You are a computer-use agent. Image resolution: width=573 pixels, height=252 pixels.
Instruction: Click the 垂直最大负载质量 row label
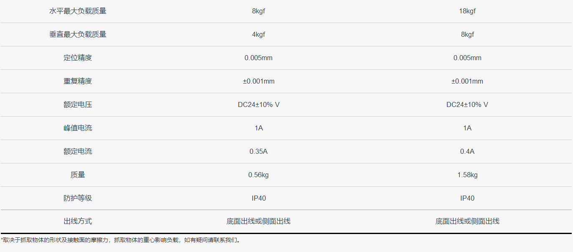pos(78,35)
